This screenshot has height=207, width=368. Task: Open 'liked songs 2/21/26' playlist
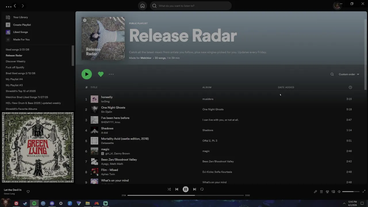coord(18,49)
